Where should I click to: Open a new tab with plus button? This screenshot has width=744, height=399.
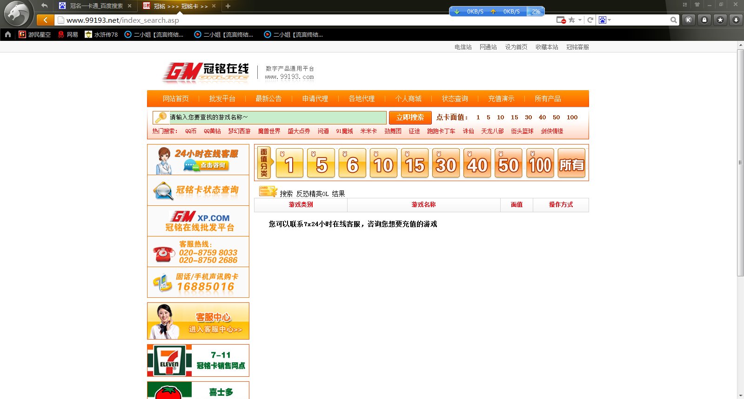[x=228, y=6]
